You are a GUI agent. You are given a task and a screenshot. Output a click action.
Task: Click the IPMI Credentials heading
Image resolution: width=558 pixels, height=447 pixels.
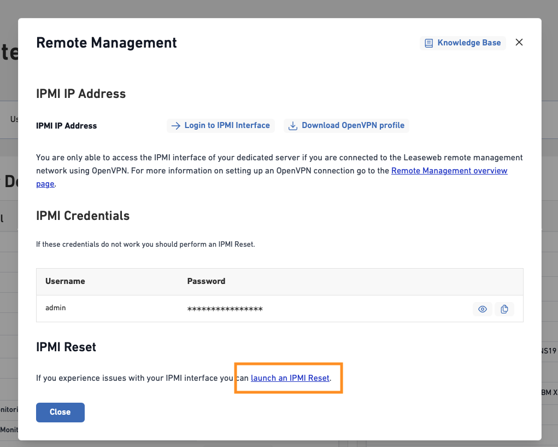tap(83, 216)
